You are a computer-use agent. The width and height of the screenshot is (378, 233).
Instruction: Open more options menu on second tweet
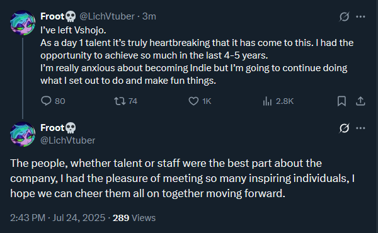pyautogui.click(x=360, y=128)
